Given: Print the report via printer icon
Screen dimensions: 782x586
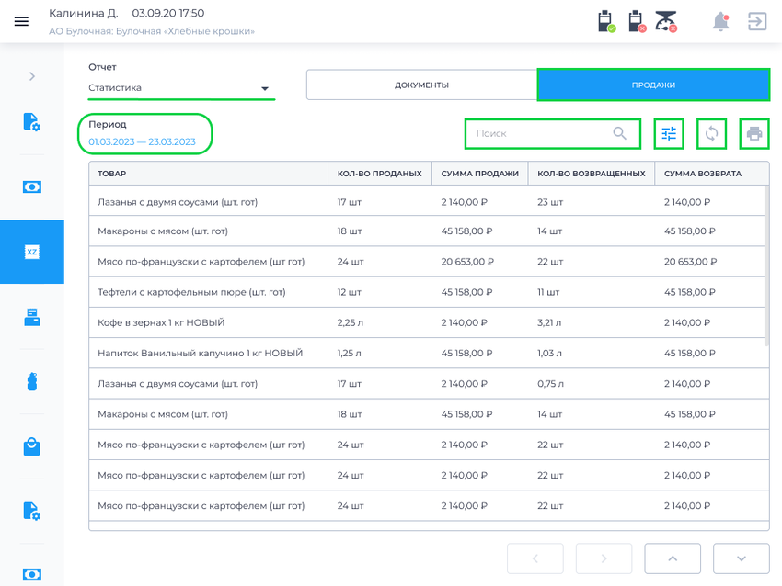Looking at the screenshot, I should pos(754,133).
